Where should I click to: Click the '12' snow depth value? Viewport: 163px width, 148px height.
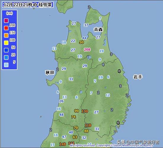point(108,95)
